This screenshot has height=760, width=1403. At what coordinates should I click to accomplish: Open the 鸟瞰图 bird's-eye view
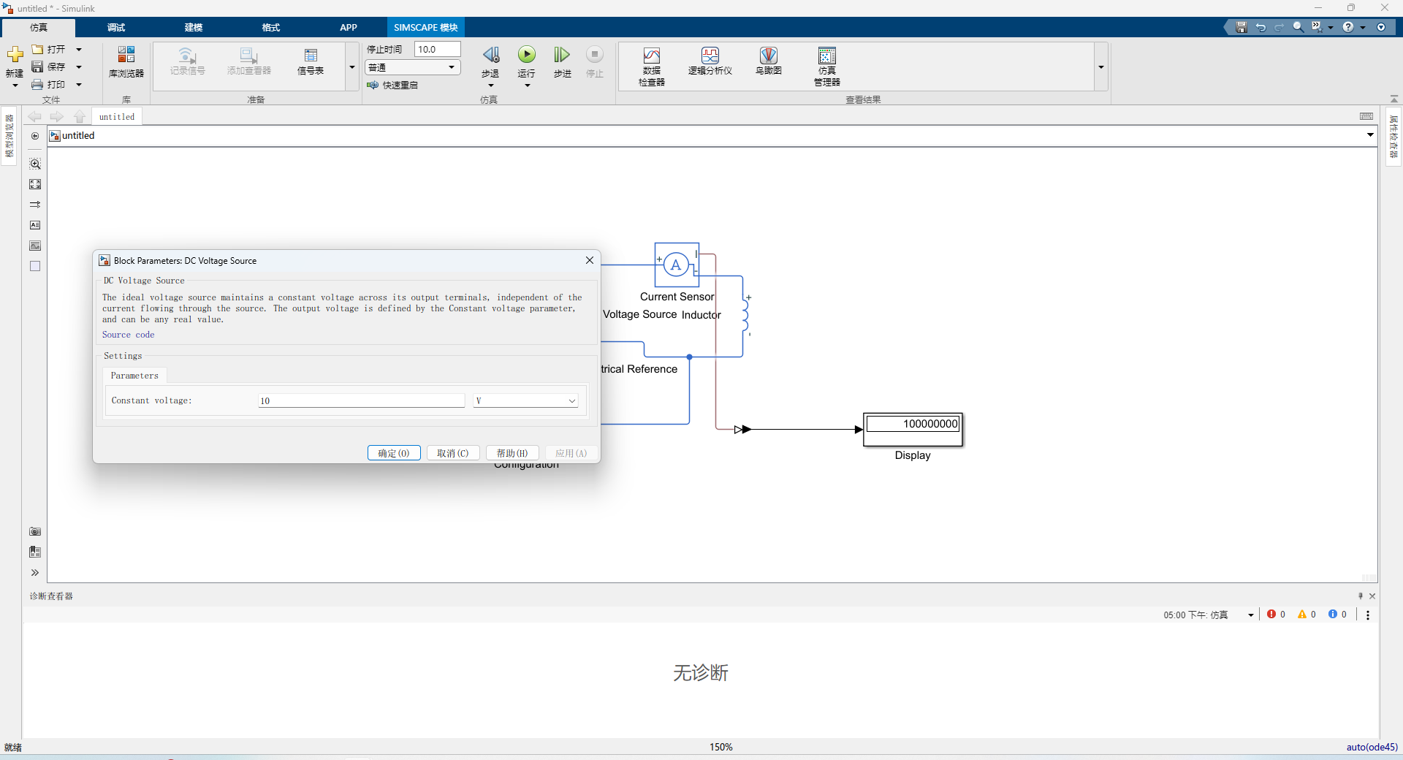pyautogui.click(x=769, y=61)
